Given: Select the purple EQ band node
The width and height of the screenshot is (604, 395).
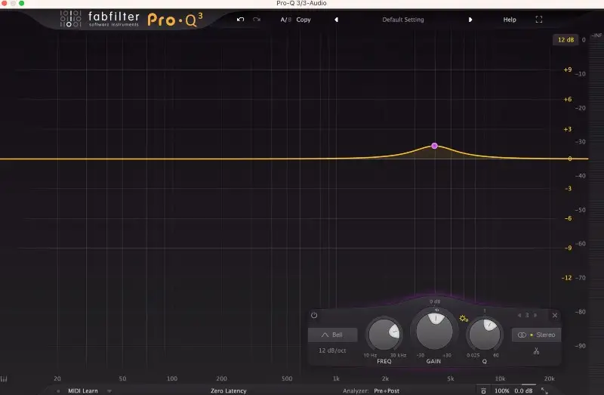Looking at the screenshot, I should click(435, 146).
